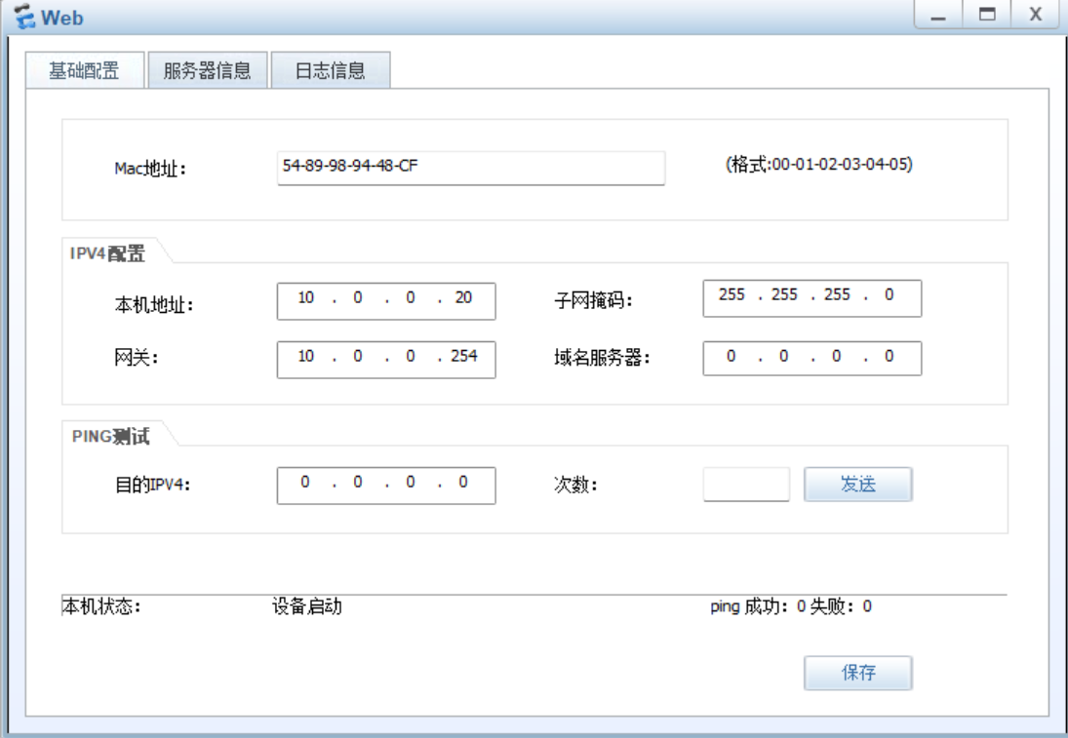The height and width of the screenshot is (738, 1068).
Task: Open the 日志信息 tab
Action: click(331, 70)
